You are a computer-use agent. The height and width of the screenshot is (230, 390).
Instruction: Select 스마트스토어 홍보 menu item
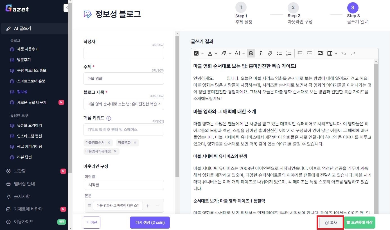tap(31, 81)
